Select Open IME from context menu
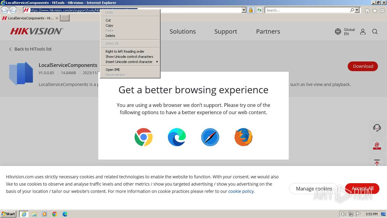The height and width of the screenshot is (218, 387). 130,70
